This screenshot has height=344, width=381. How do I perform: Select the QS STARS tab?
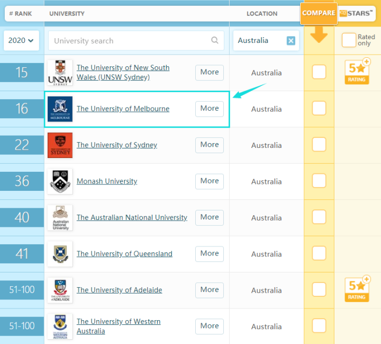pyautogui.click(x=356, y=13)
